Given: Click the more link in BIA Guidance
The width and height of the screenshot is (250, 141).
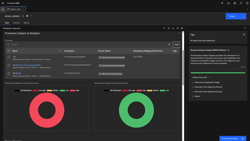Looking at the screenshot, I should (x=243, y=67).
